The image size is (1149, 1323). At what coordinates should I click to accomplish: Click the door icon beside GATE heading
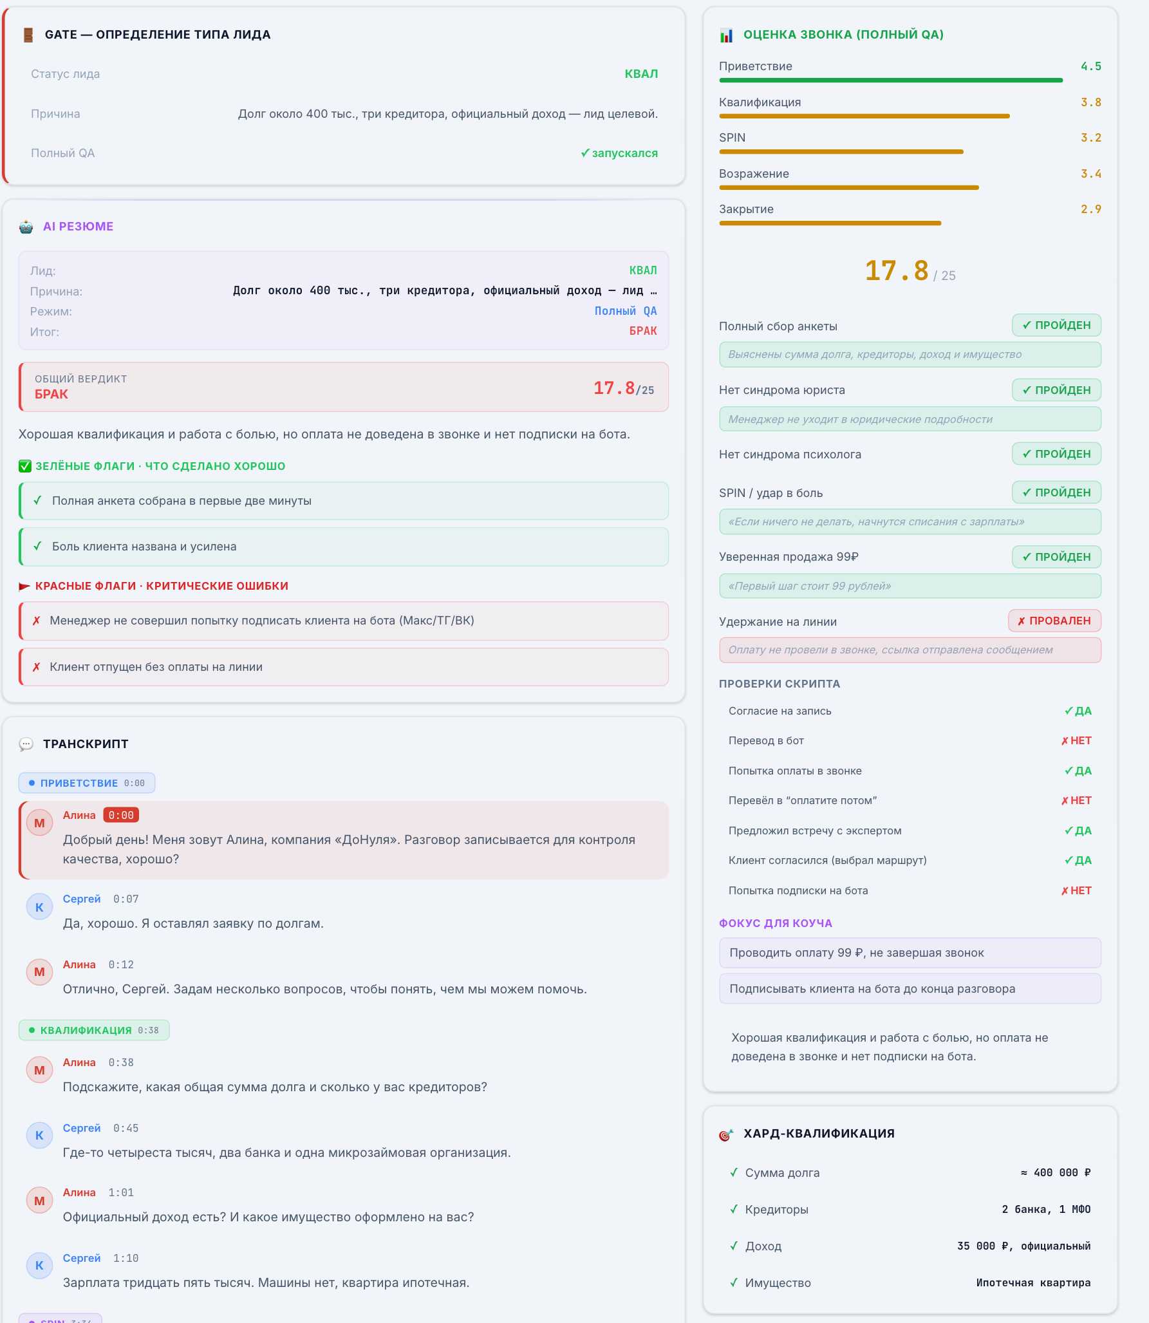tap(28, 35)
